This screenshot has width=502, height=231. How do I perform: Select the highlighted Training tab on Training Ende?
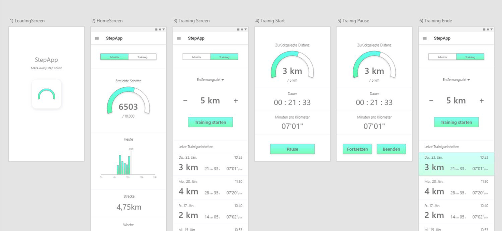pyautogui.click(x=470, y=57)
